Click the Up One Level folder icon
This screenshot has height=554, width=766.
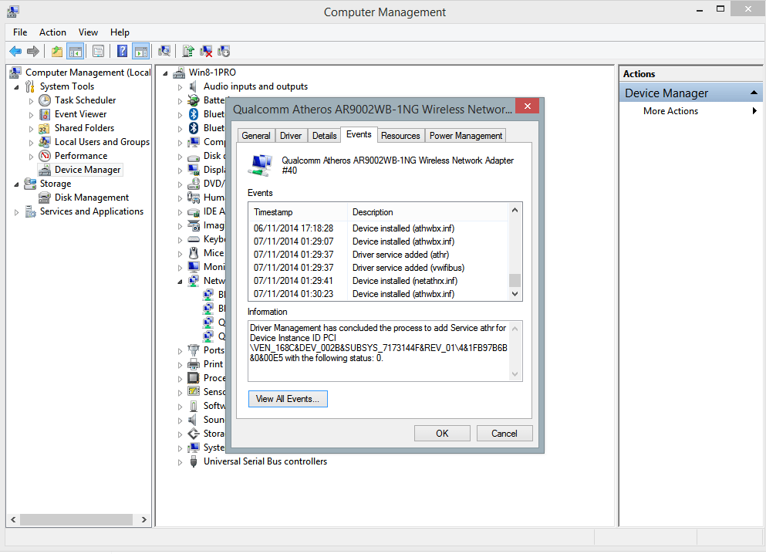tap(56, 51)
